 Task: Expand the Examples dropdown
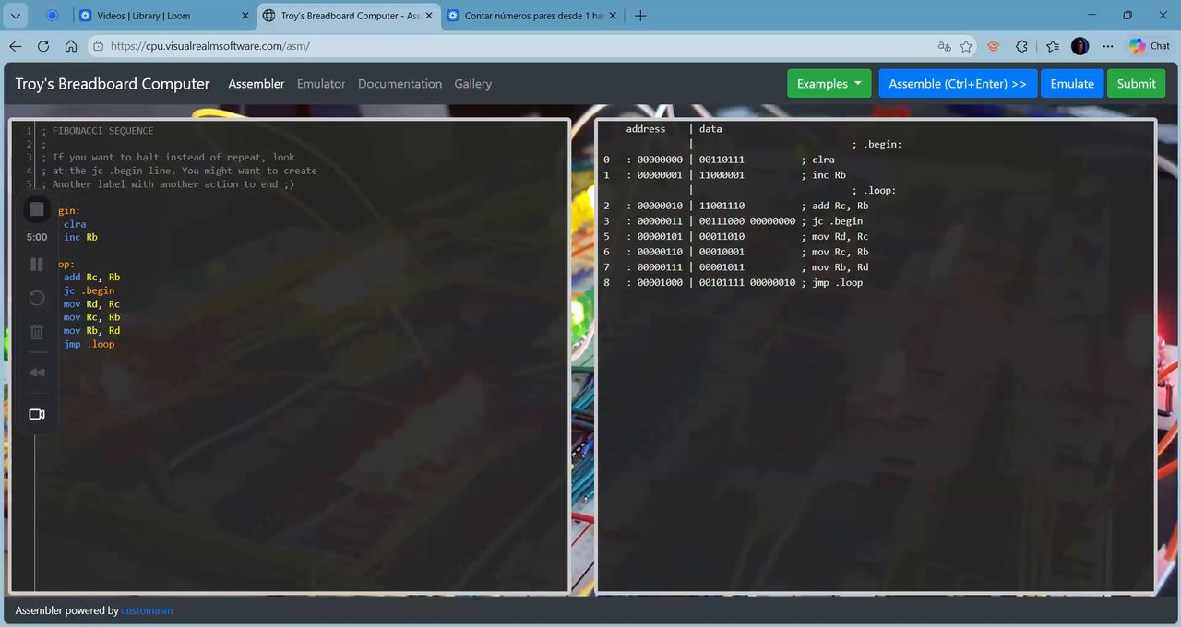coord(829,84)
